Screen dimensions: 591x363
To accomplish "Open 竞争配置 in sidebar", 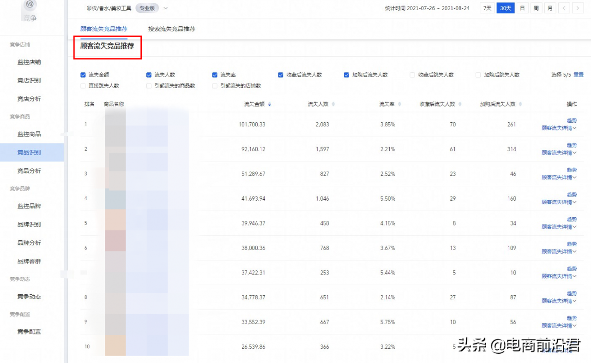I will click(29, 331).
